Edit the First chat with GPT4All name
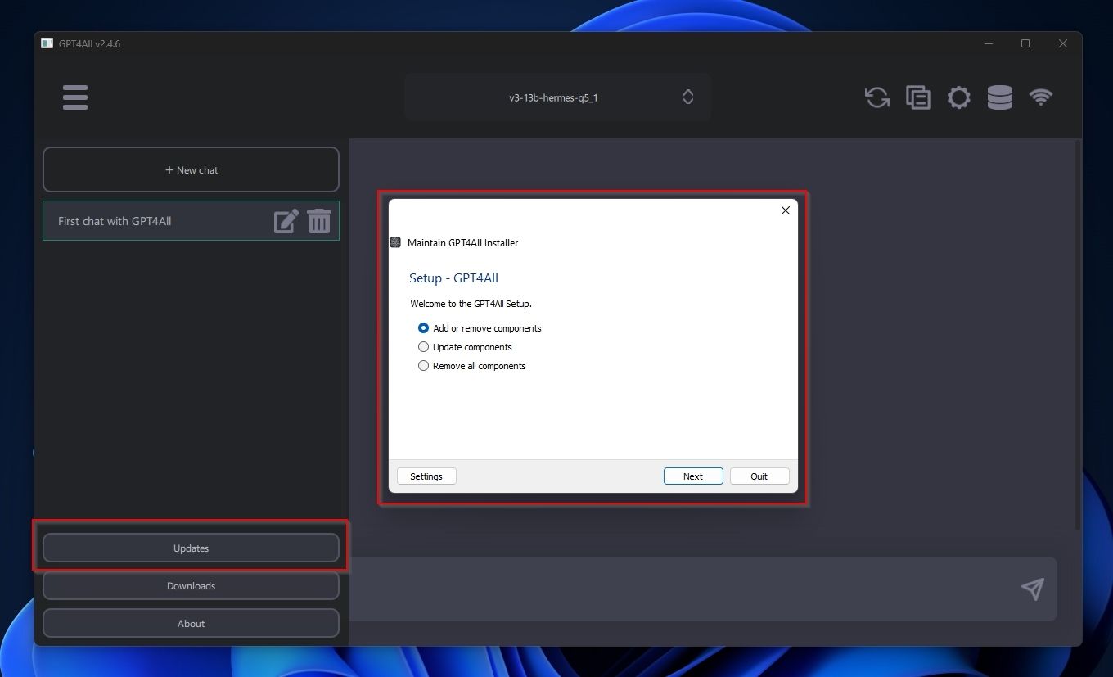The width and height of the screenshot is (1113, 677). [286, 221]
